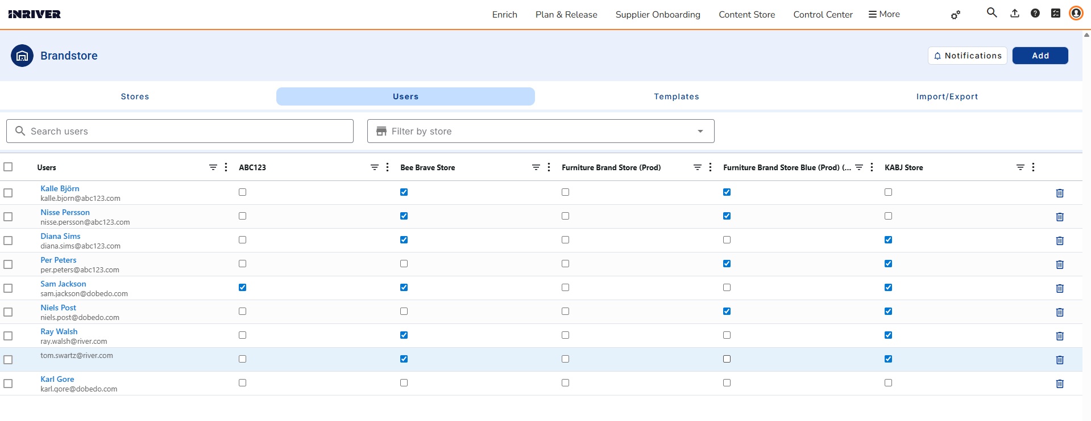Open three-dot menu for Furniture Brand Store (Prod)
The image size is (1091, 421).
tap(711, 167)
